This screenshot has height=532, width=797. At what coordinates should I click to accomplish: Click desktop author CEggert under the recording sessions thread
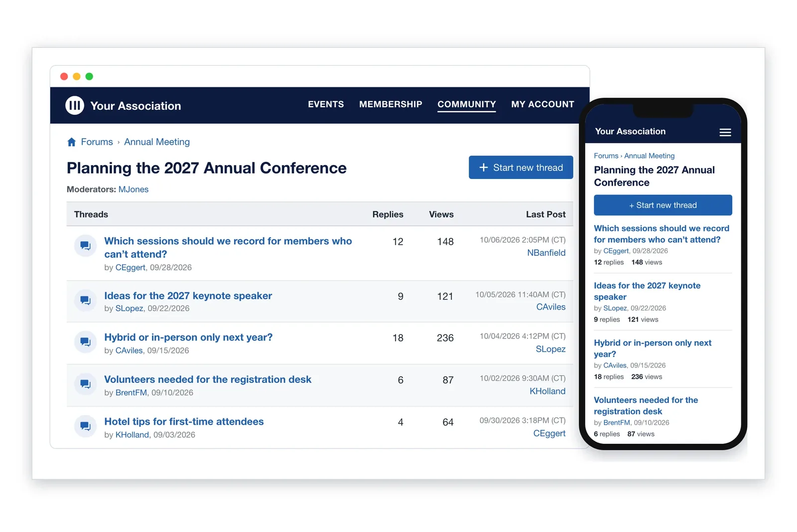pos(131,268)
